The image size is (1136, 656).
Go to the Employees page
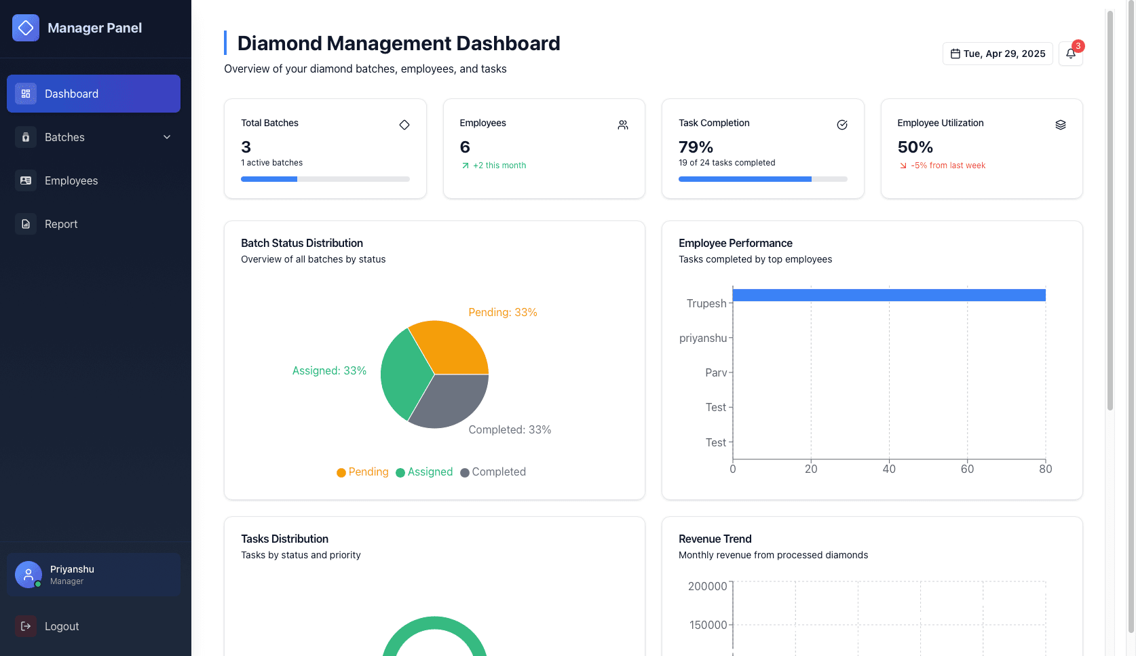tap(94, 180)
